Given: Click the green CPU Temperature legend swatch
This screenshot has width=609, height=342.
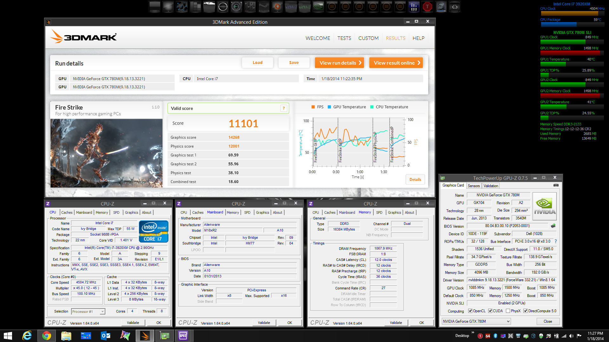Looking at the screenshot, I should [372, 107].
